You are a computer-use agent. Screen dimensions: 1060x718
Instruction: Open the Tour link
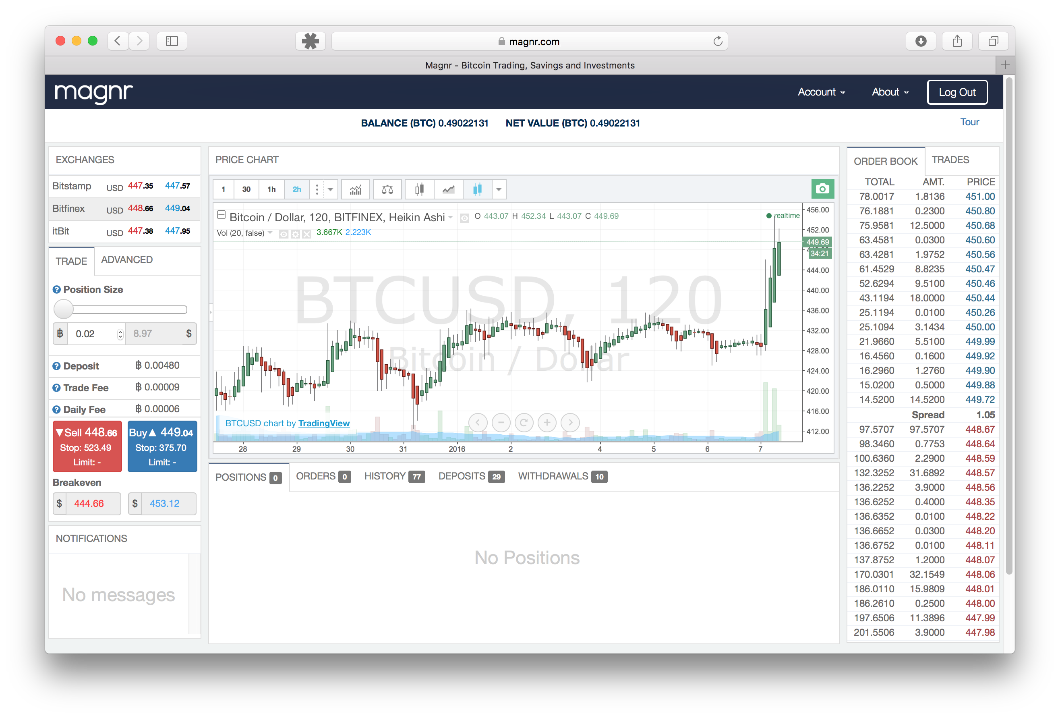969,122
